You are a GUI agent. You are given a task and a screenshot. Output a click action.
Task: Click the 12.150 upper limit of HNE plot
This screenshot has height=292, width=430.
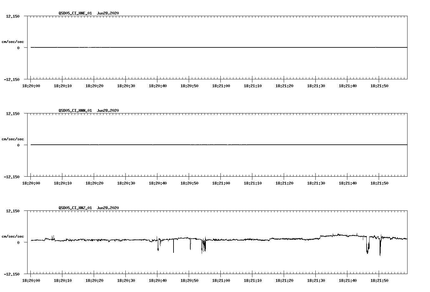13,16
